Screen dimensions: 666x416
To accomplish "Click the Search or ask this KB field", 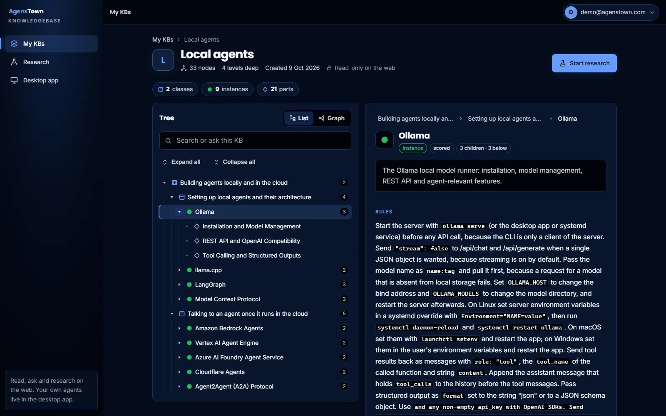I will coord(255,141).
